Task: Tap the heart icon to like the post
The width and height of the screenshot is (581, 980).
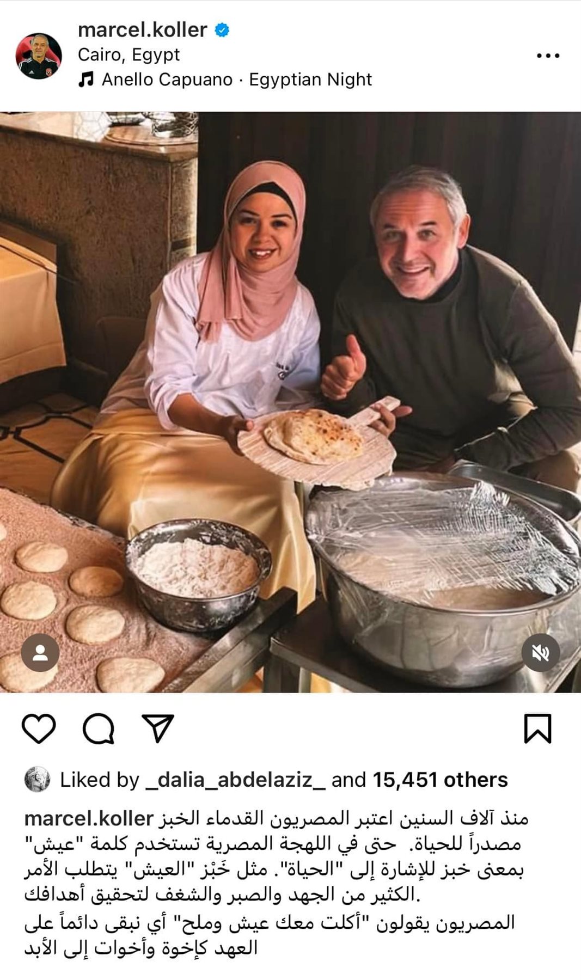Action: 39,728
